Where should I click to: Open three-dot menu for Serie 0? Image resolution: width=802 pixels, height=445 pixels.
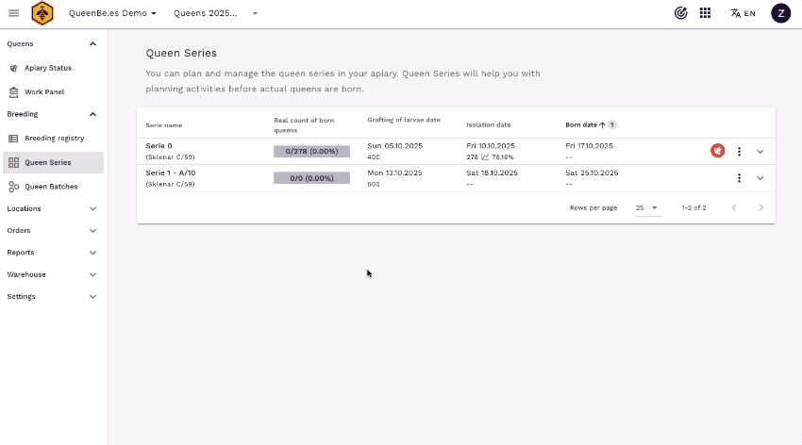click(x=739, y=151)
